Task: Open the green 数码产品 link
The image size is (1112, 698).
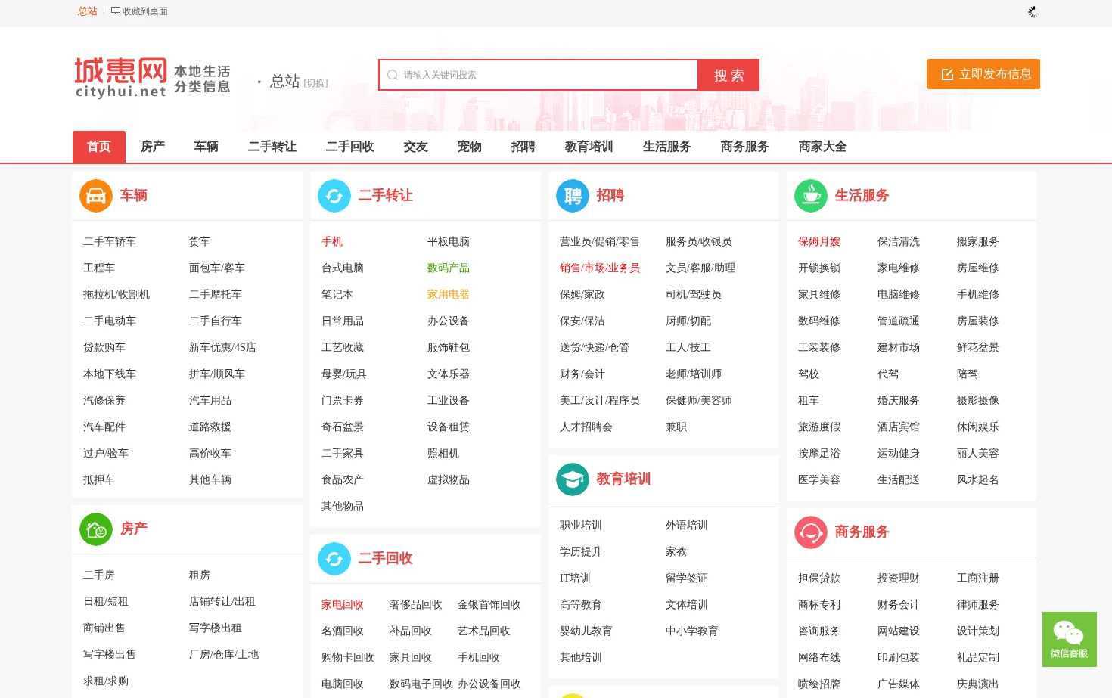Action: point(449,268)
